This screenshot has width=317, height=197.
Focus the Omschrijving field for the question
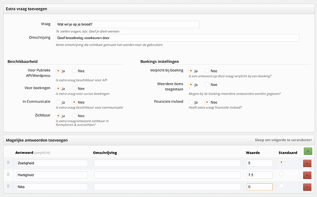[x=177, y=38]
